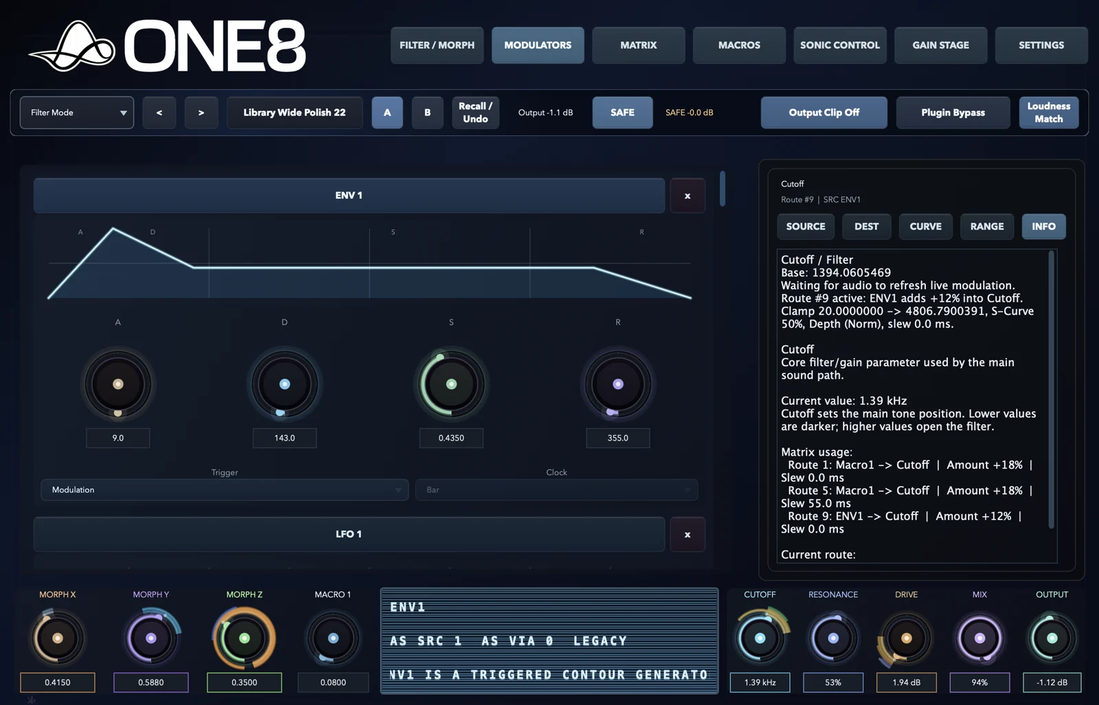Open the Clock Bar dropdown
Screen dimensions: 1099x705
[556, 490]
